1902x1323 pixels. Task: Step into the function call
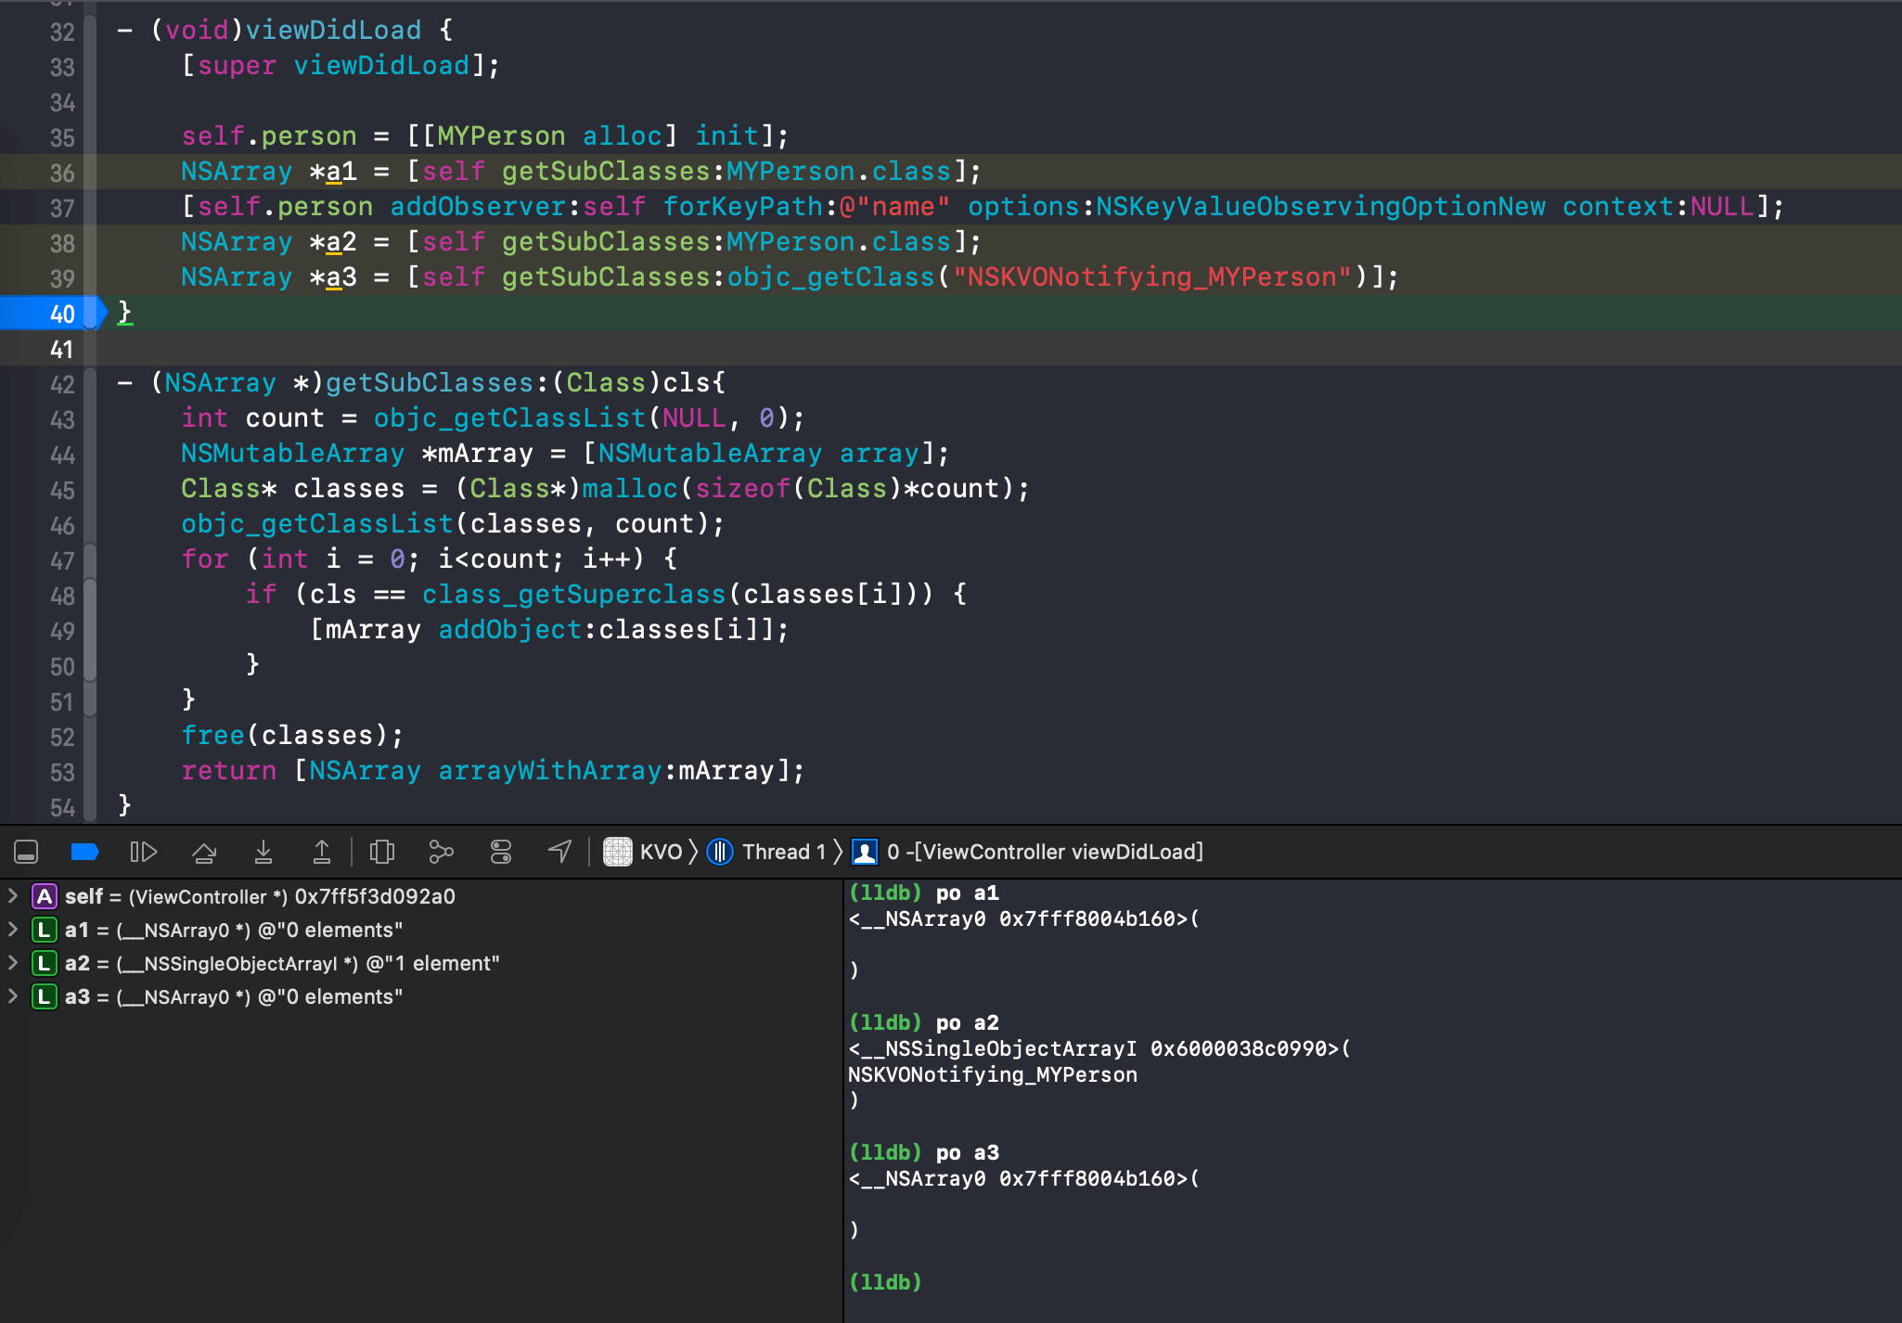(x=263, y=852)
